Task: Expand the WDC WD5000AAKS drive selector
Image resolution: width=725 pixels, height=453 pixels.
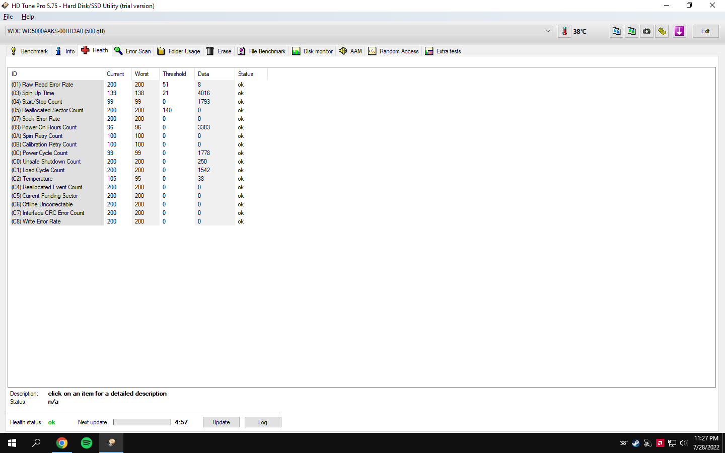Action: [x=279, y=31]
